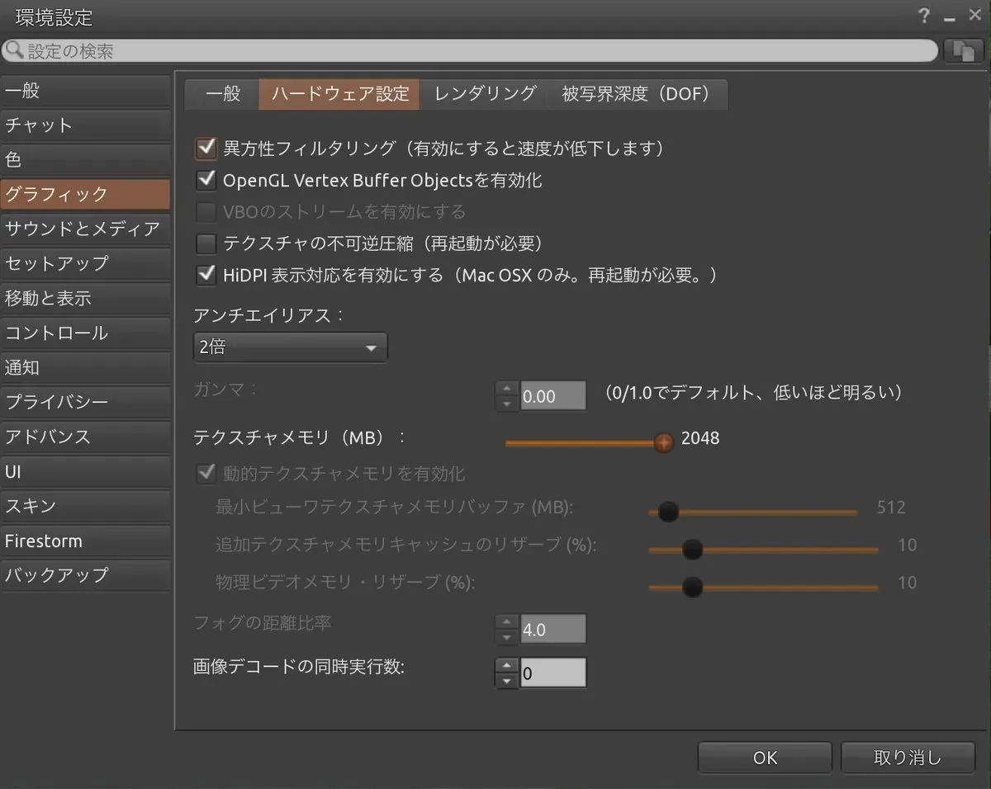Open the チャット settings category

pyautogui.click(x=85, y=125)
